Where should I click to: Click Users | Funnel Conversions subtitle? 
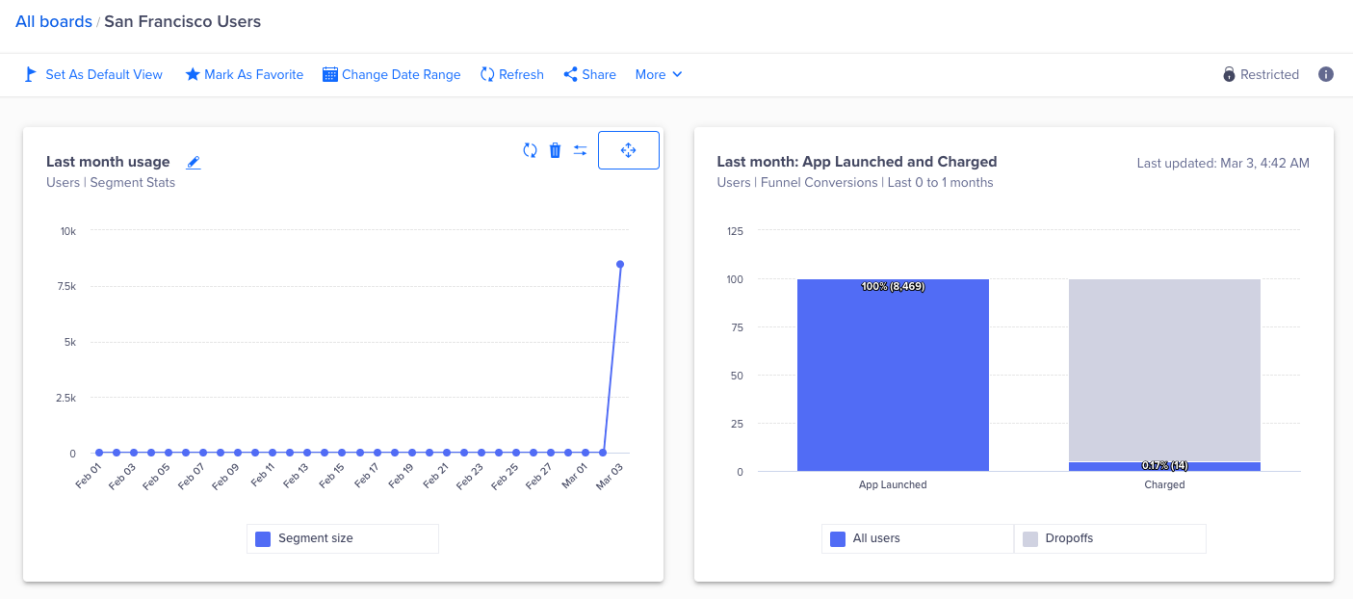pyautogui.click(x=855, y=182)
